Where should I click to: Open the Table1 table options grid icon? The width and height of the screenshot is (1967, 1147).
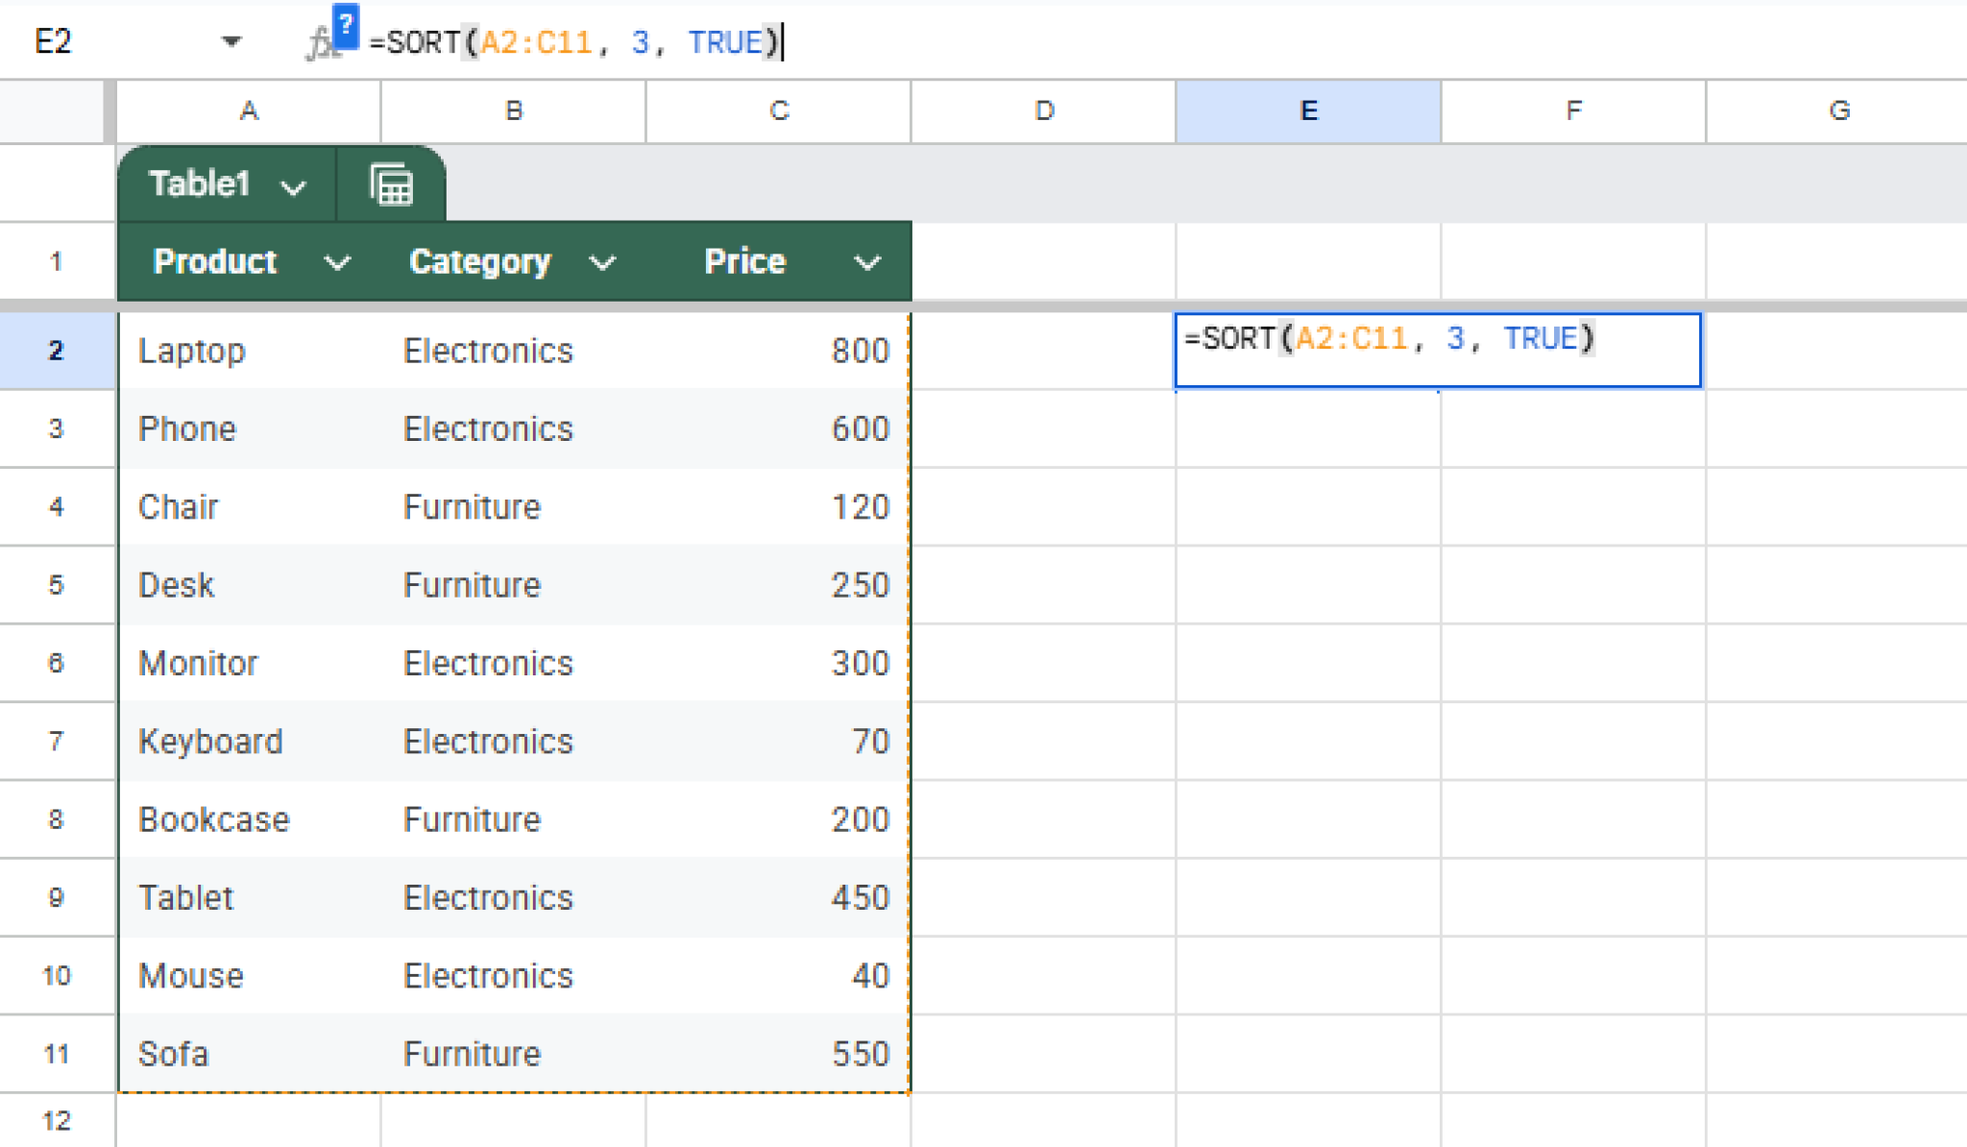pos(390,184)
